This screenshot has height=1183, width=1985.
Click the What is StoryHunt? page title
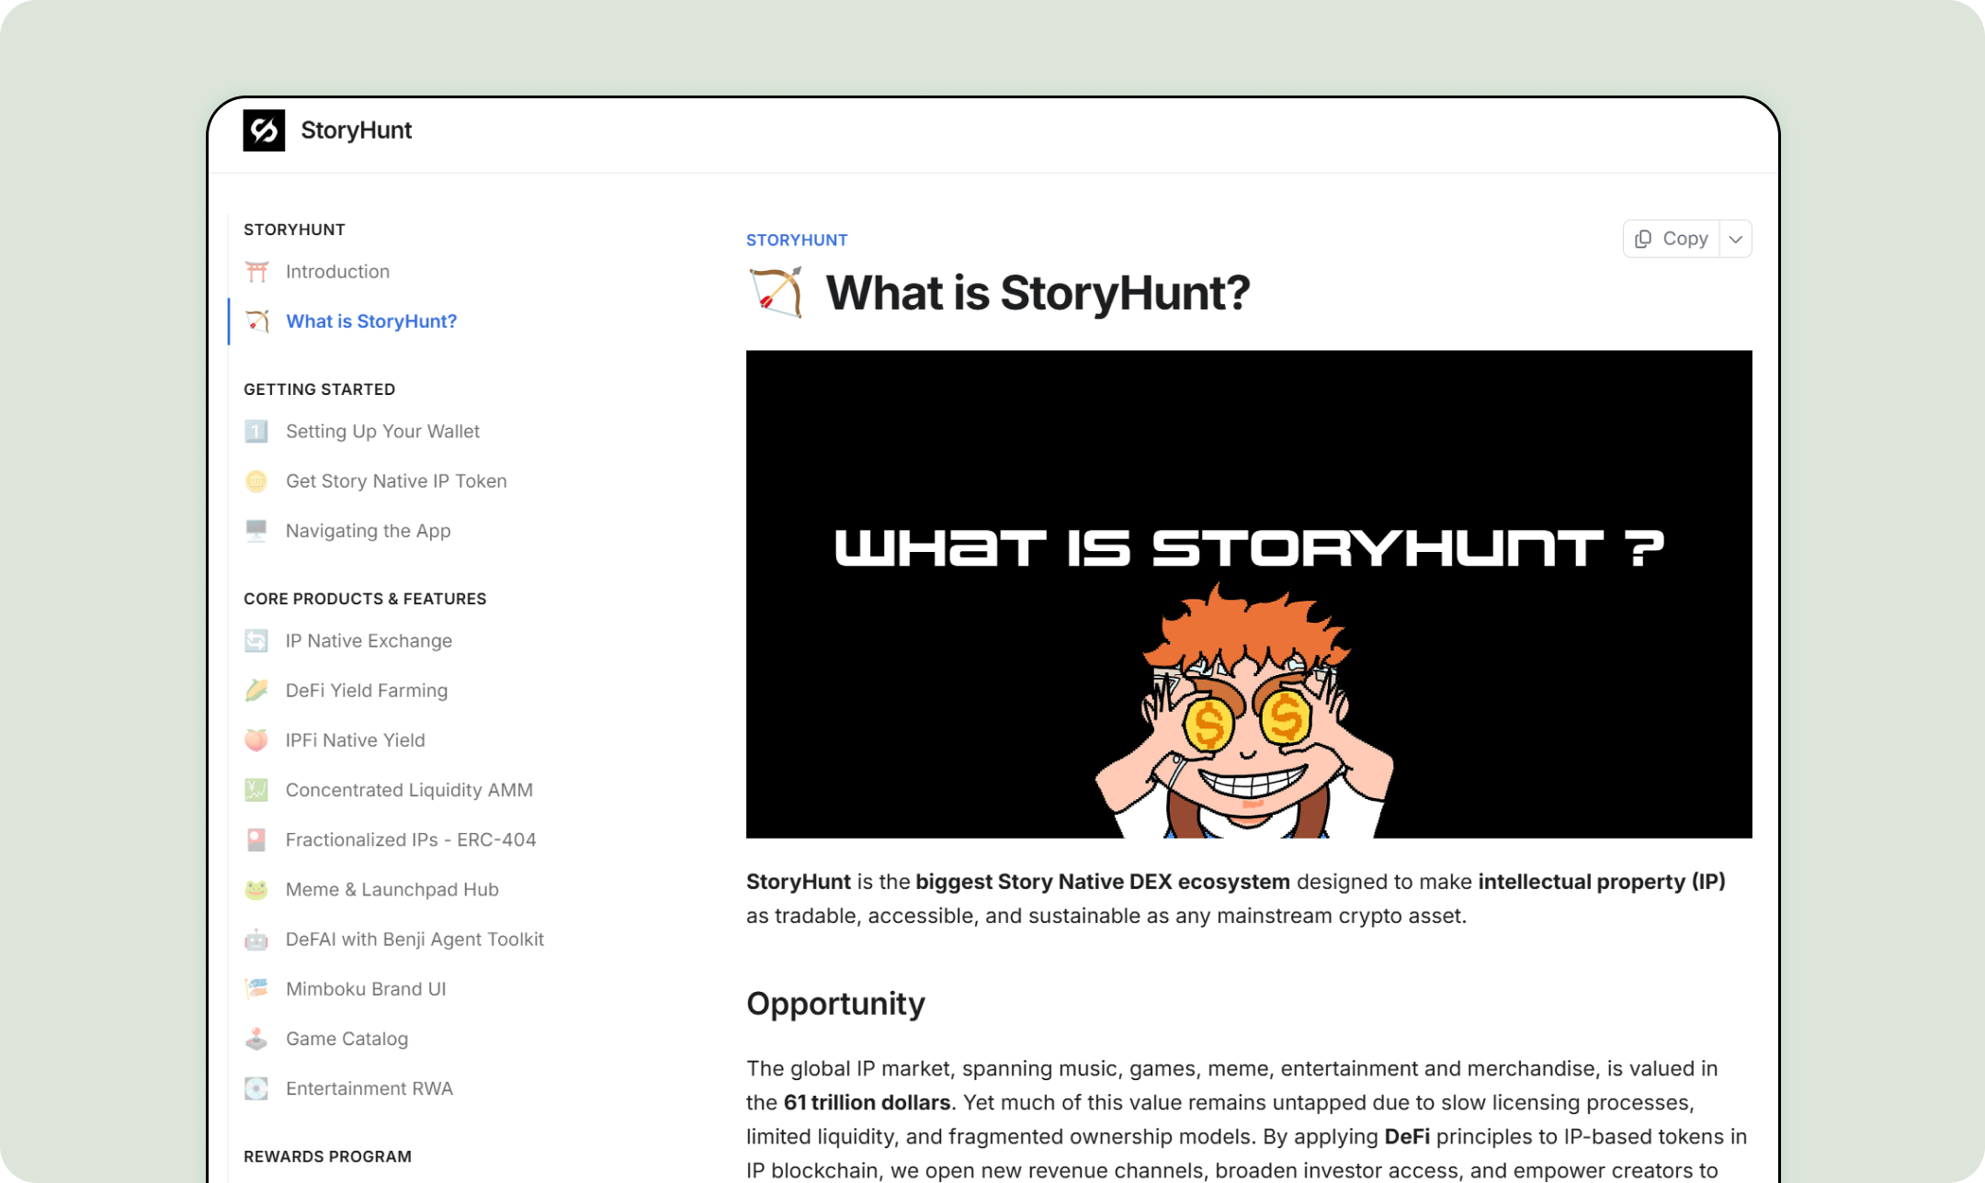pyautogui.click(x=1038, y=293)
